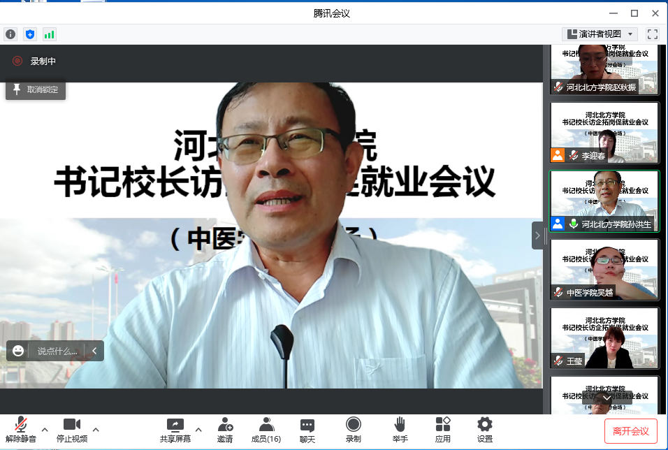Click the muted mic icon beside 中医学院吴越
The image size is (668, 450).
click(x=558, y=292)
